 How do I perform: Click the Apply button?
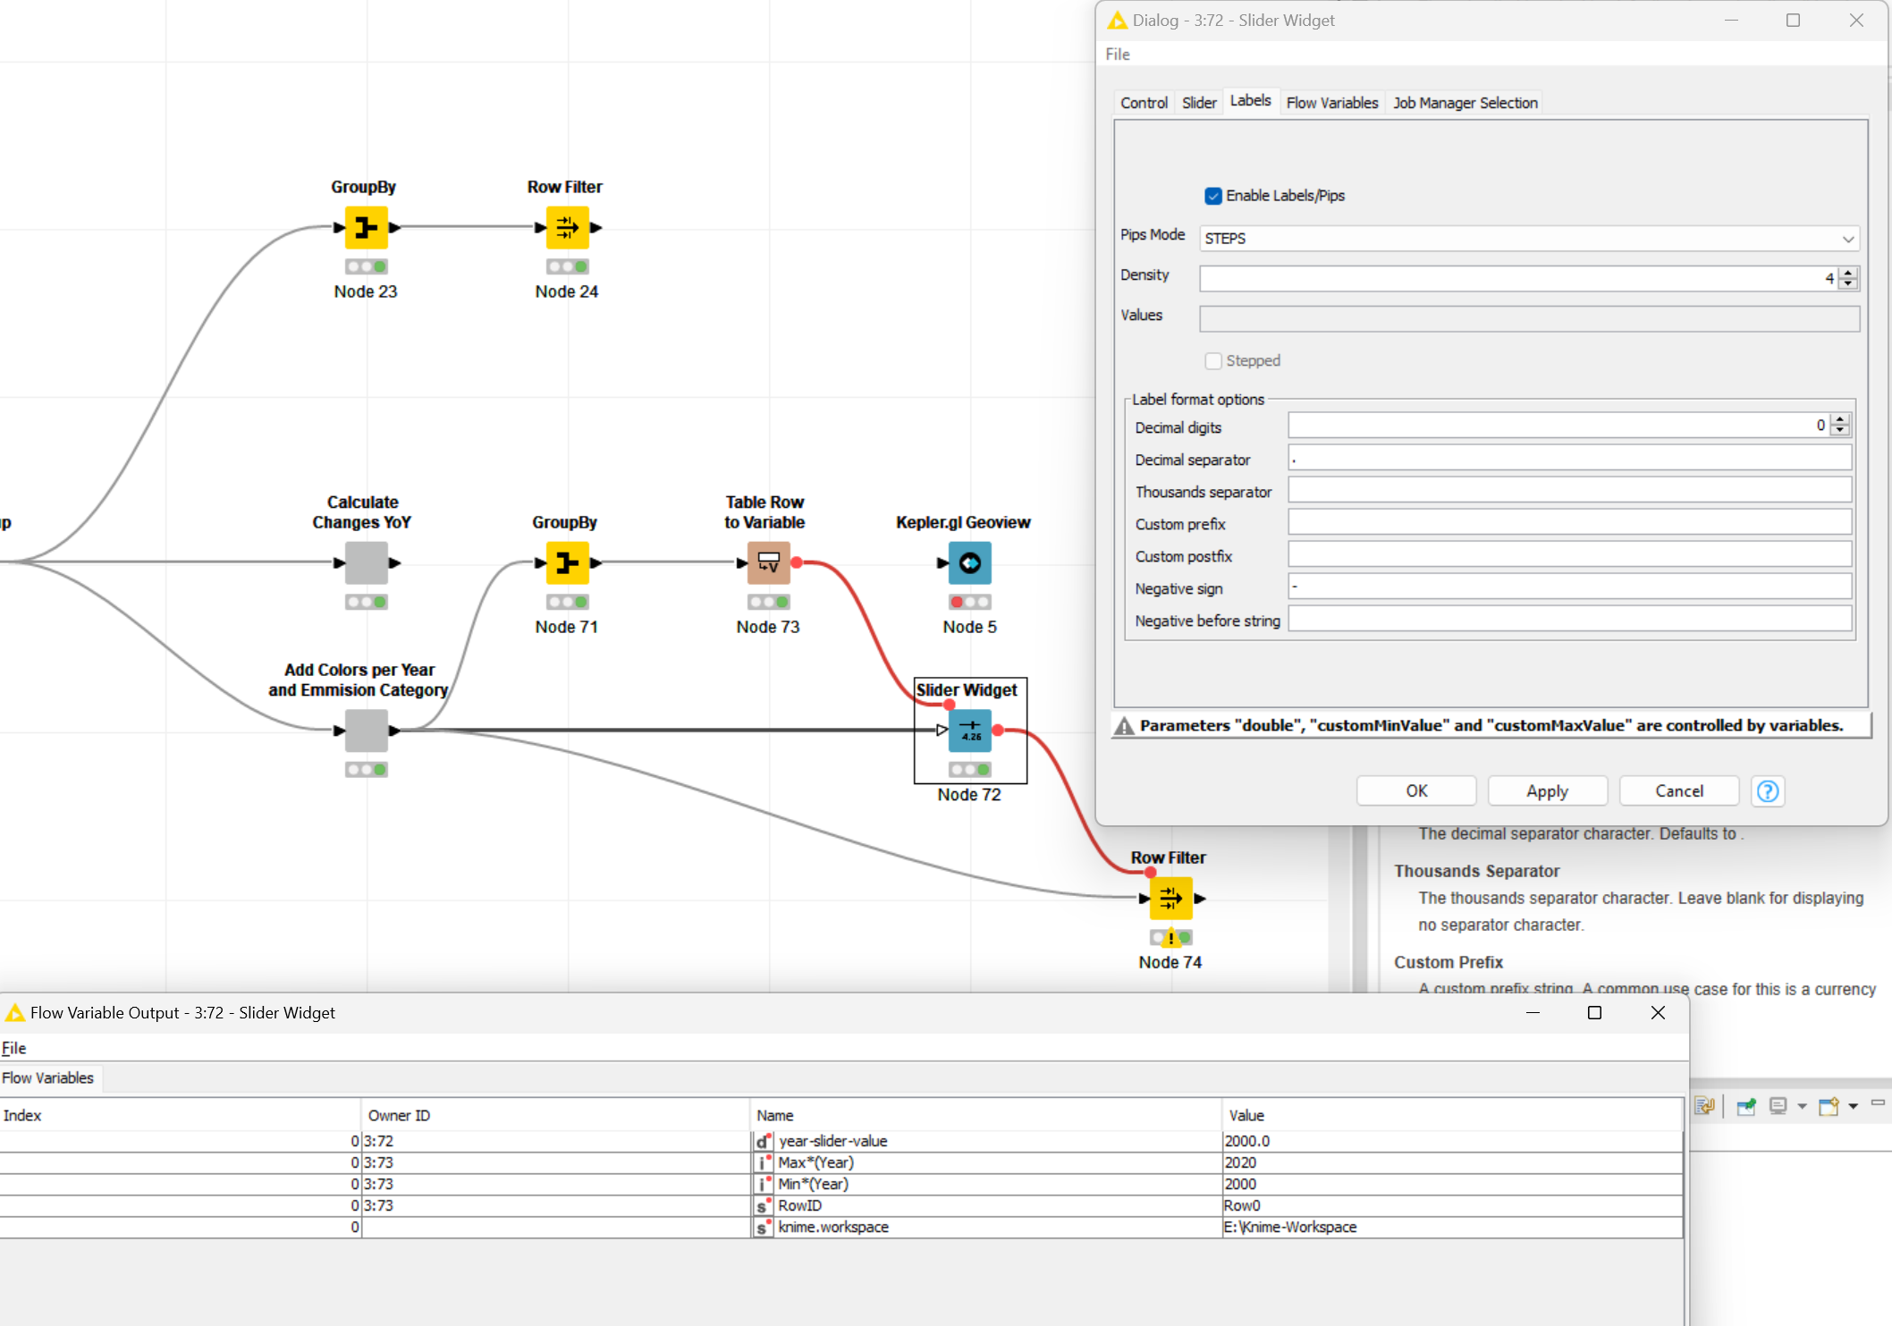(1547, 791)
